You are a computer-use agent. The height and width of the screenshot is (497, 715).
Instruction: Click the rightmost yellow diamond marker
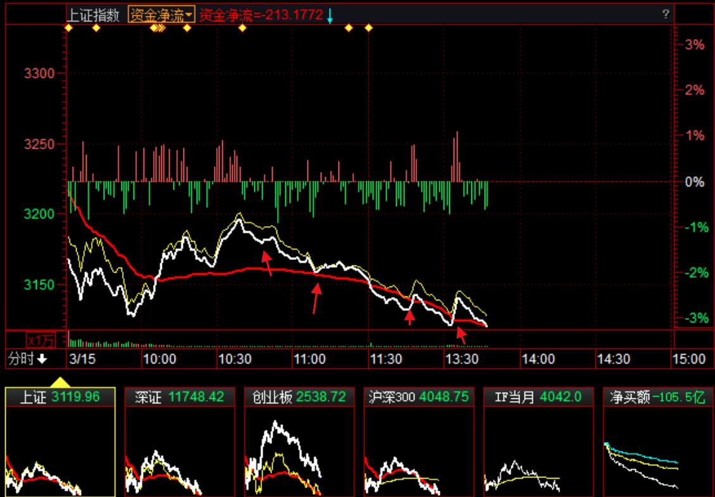[x=369, y=28]
